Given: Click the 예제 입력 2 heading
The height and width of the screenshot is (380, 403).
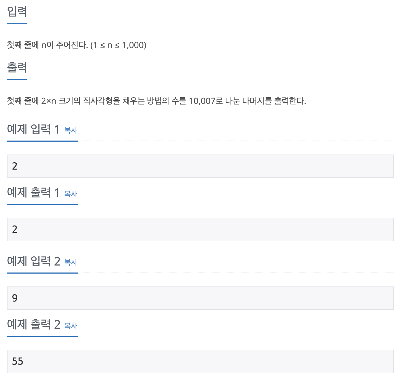Looking at the screenshot, I should click(34, 261).
